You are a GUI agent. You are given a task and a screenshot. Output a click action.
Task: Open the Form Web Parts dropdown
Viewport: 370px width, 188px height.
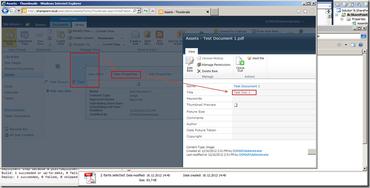(x=266, y=31)
